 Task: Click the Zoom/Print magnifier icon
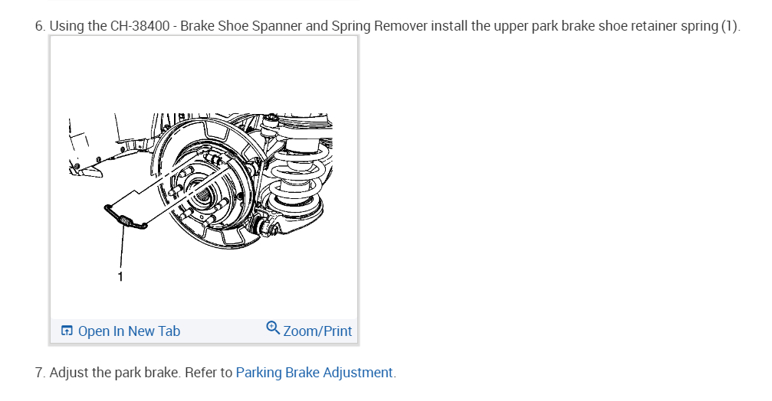pos(273,328)
